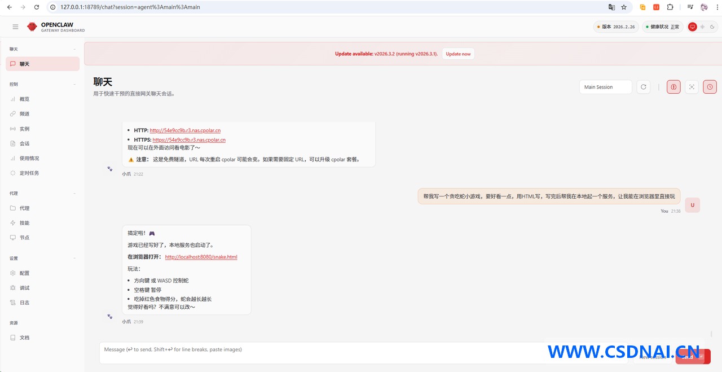Bookmark this page with the star icon
The height and width of the screenshot is (372, 722).
coord(624,7)
